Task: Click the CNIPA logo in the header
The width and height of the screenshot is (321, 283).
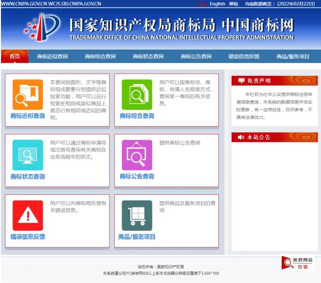Action: (42, 27)
